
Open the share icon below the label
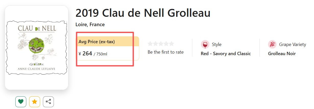(48, 102)
